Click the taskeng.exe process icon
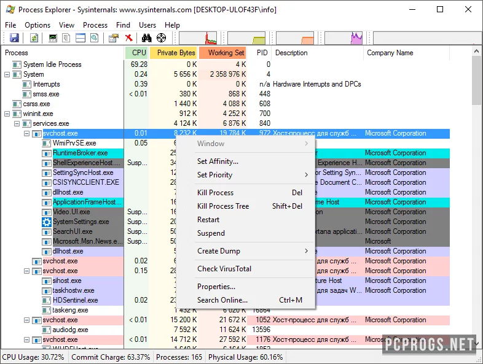 (47, 311)
